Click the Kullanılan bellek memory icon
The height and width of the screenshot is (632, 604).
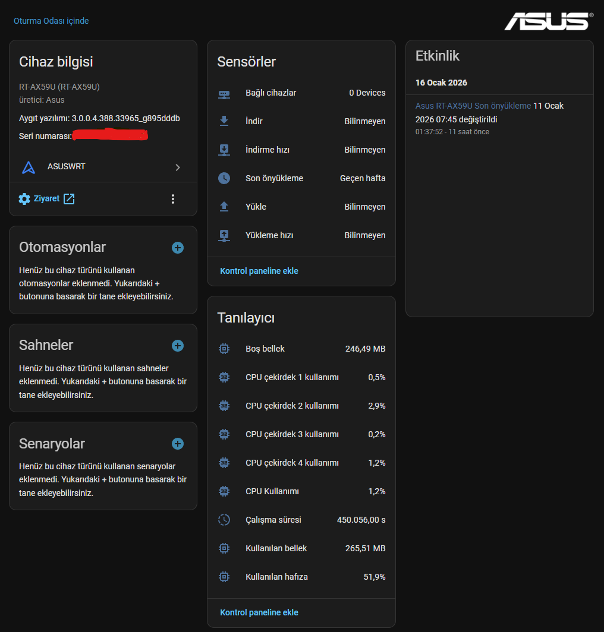[x=224, y=549]
